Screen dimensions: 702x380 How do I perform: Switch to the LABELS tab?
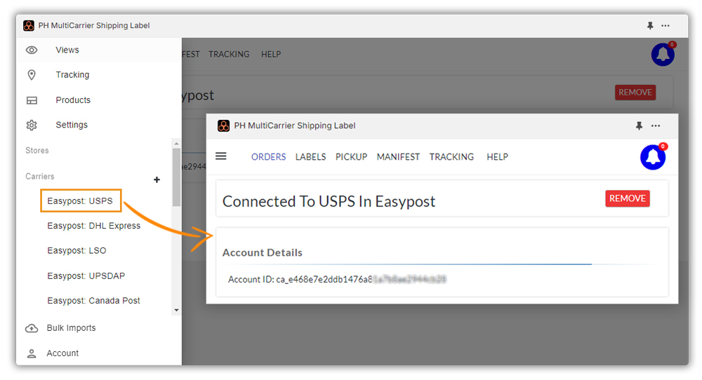click(310, 157)
